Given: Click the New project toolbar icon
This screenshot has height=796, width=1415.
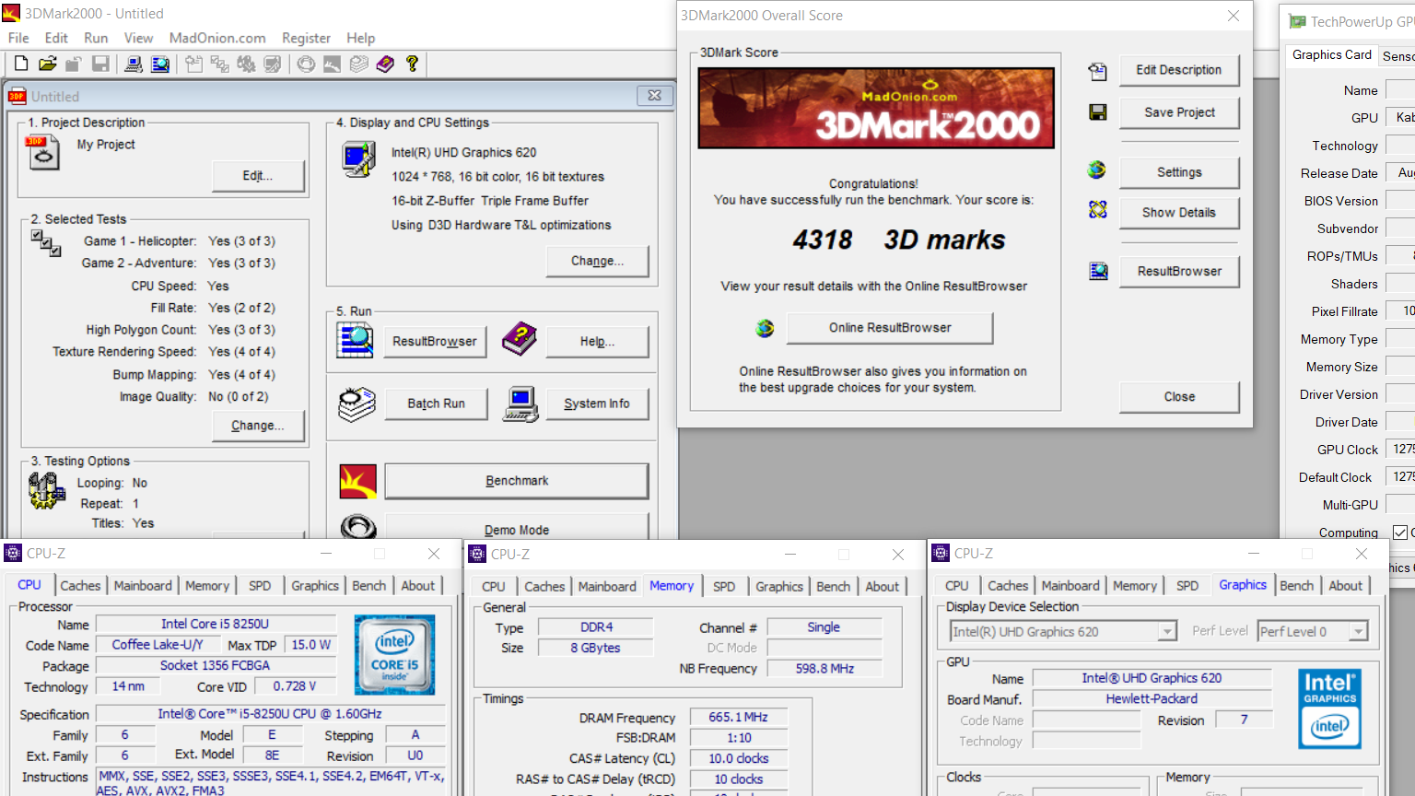Looking at the screenshot, I should (x=20, y=64).
